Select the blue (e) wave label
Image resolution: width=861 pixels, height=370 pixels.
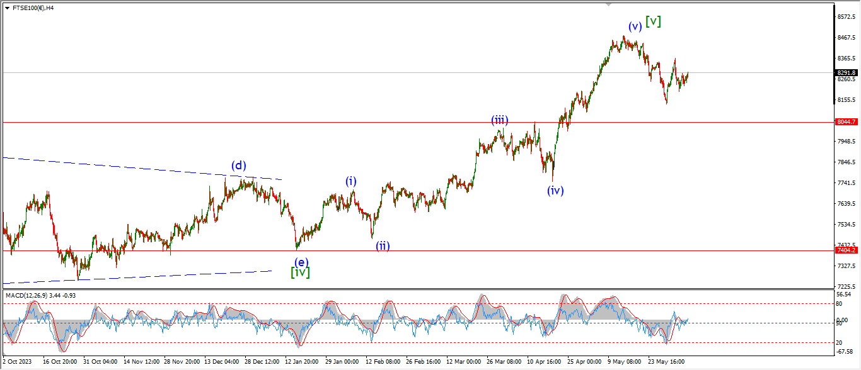(x=301, y=261)
